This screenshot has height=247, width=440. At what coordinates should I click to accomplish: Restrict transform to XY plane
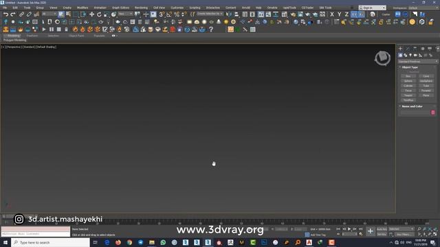point(354,14)
